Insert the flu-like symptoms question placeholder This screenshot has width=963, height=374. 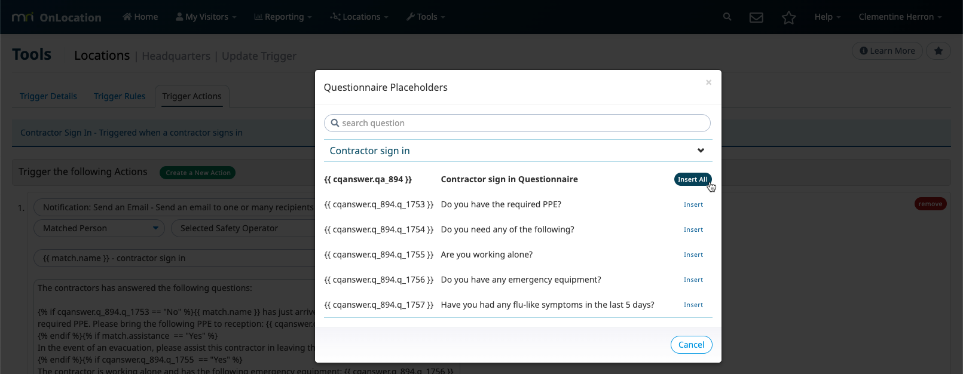click(x=693, y=305)
